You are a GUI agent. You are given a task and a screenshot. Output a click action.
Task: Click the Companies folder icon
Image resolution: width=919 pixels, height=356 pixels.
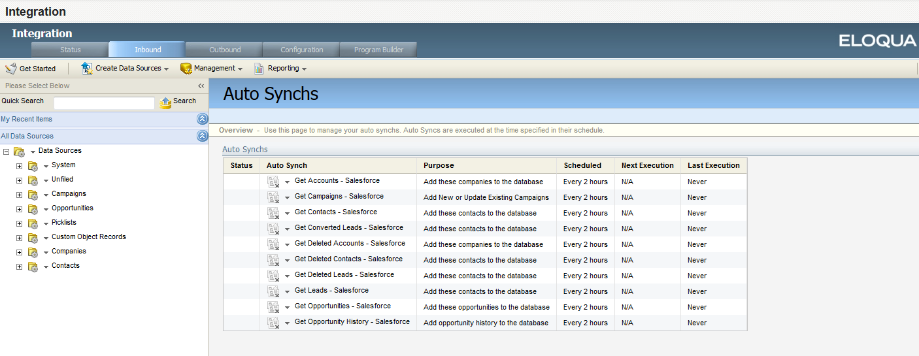pos(33,252)
